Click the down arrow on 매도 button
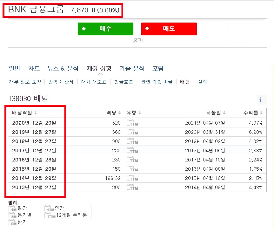The width and height of the screenshot is (274, 232). (147, 29)
